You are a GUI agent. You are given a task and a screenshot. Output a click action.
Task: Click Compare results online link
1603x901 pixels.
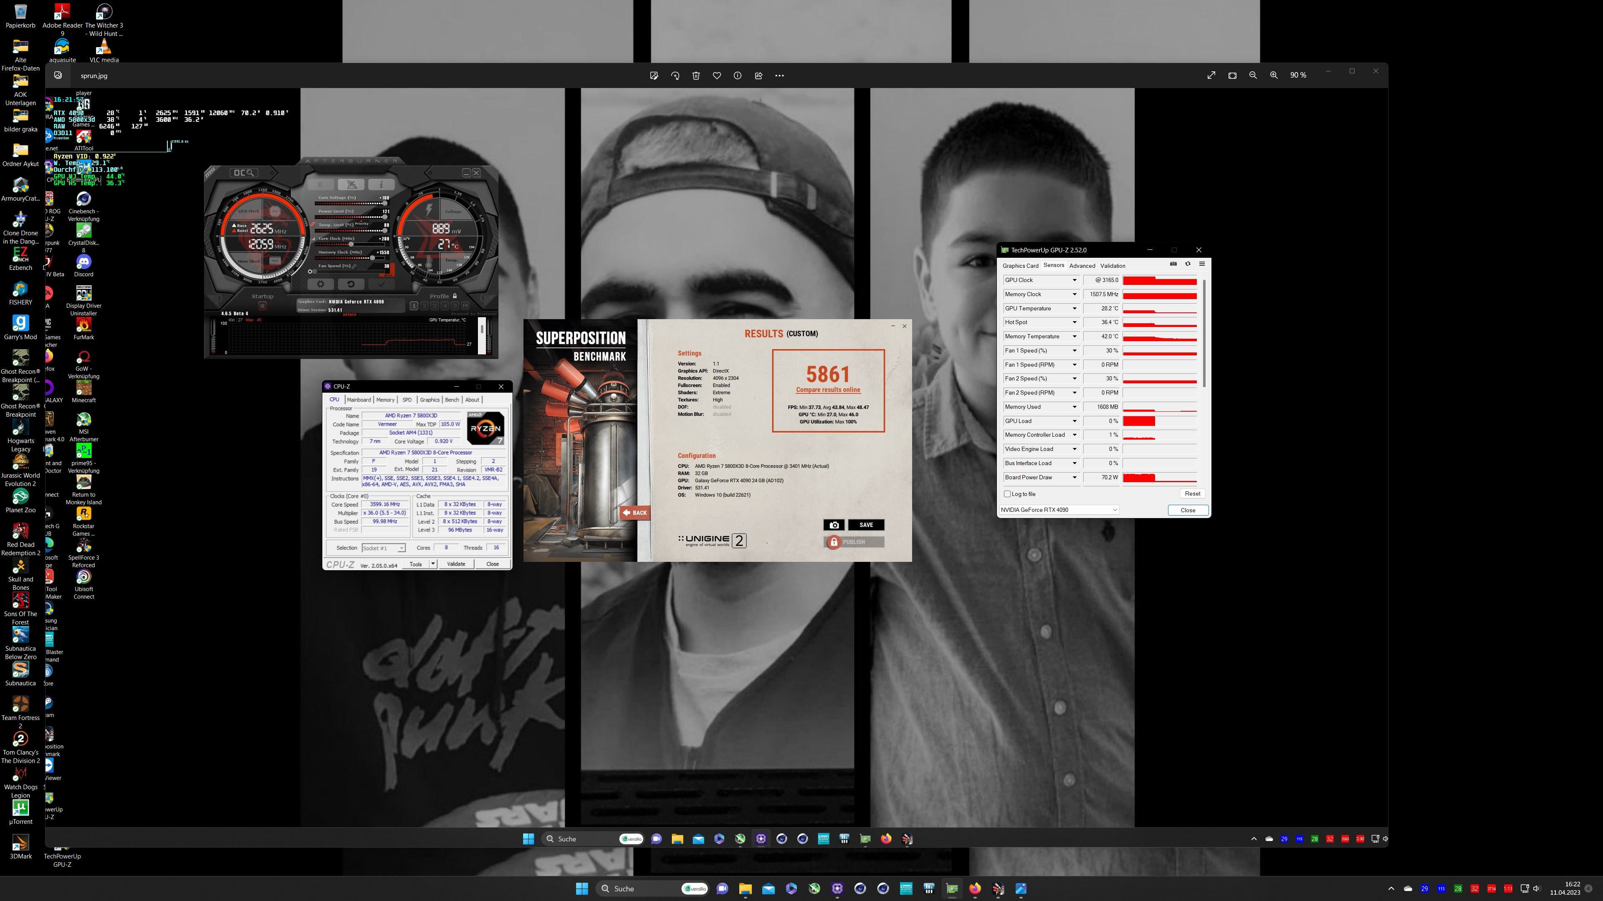coord(828,390)
